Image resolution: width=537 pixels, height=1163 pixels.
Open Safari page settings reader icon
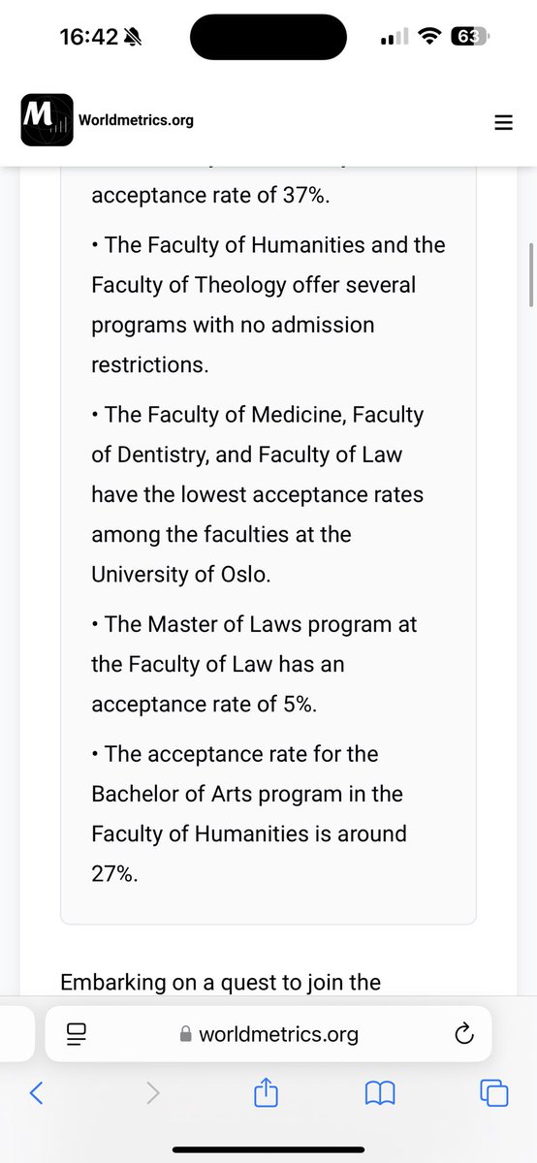coord(78,1034)
